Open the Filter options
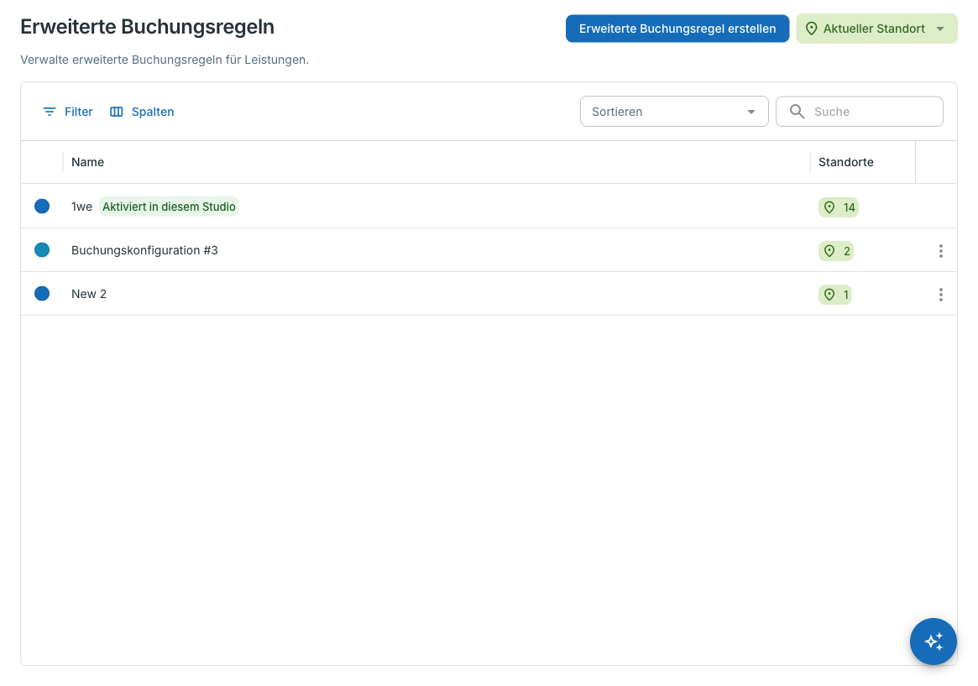 point(68,112)
